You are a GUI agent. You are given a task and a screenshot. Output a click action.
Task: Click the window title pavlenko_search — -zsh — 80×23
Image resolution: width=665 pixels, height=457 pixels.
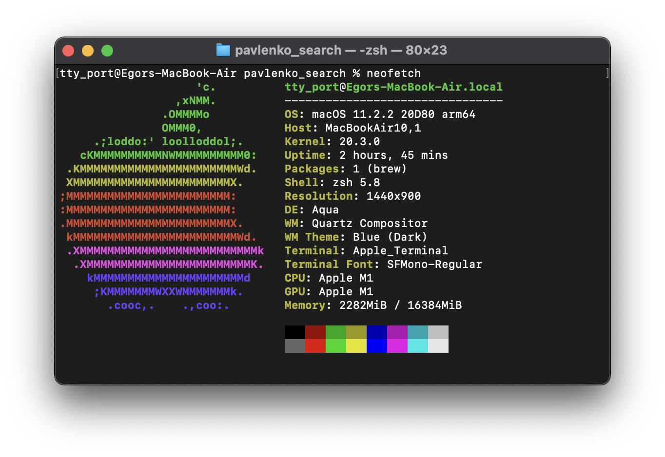coord(341,50)
